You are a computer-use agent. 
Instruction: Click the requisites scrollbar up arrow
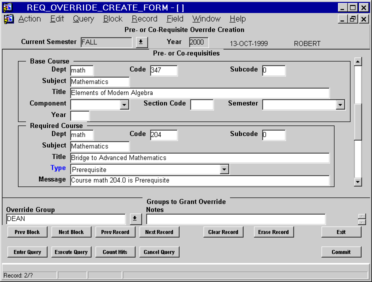[358, 61]
